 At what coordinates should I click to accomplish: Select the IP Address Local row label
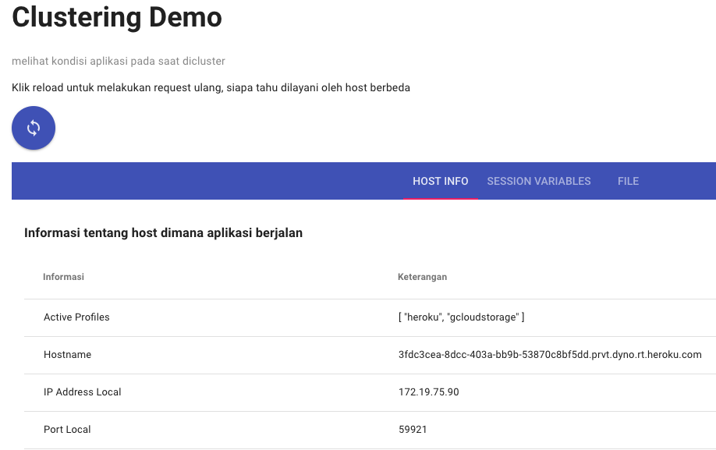(82, 392)
